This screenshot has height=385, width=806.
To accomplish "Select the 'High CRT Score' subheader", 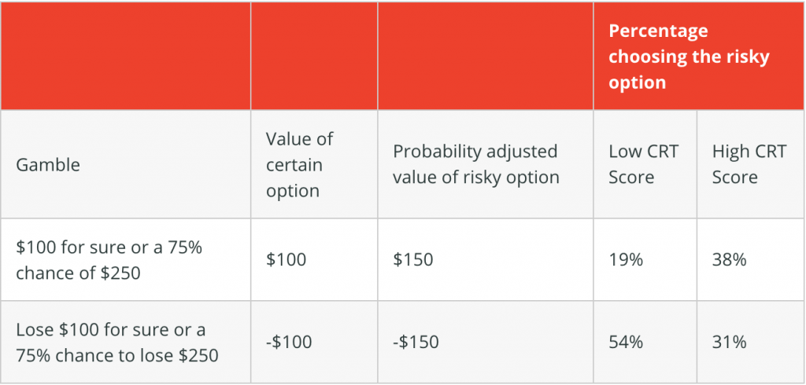I will [749, 165].
